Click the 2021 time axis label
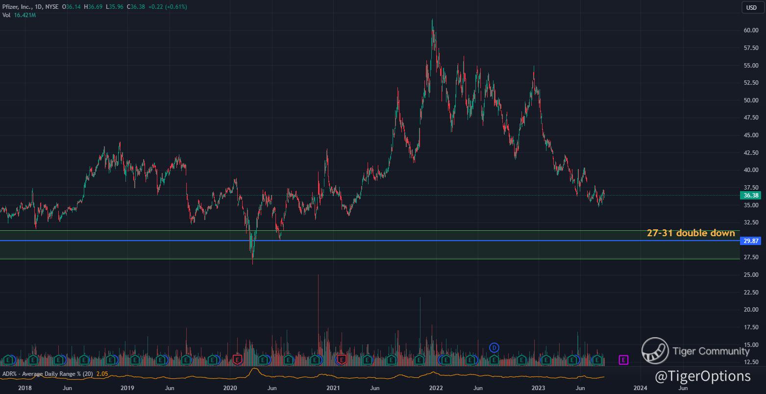Image resolution: width=766 pixels, height=394 pixels. 333,388
